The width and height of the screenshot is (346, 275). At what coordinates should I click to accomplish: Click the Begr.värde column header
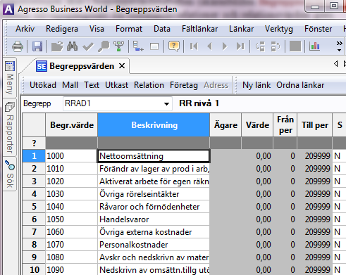click(x=72, y=125)
